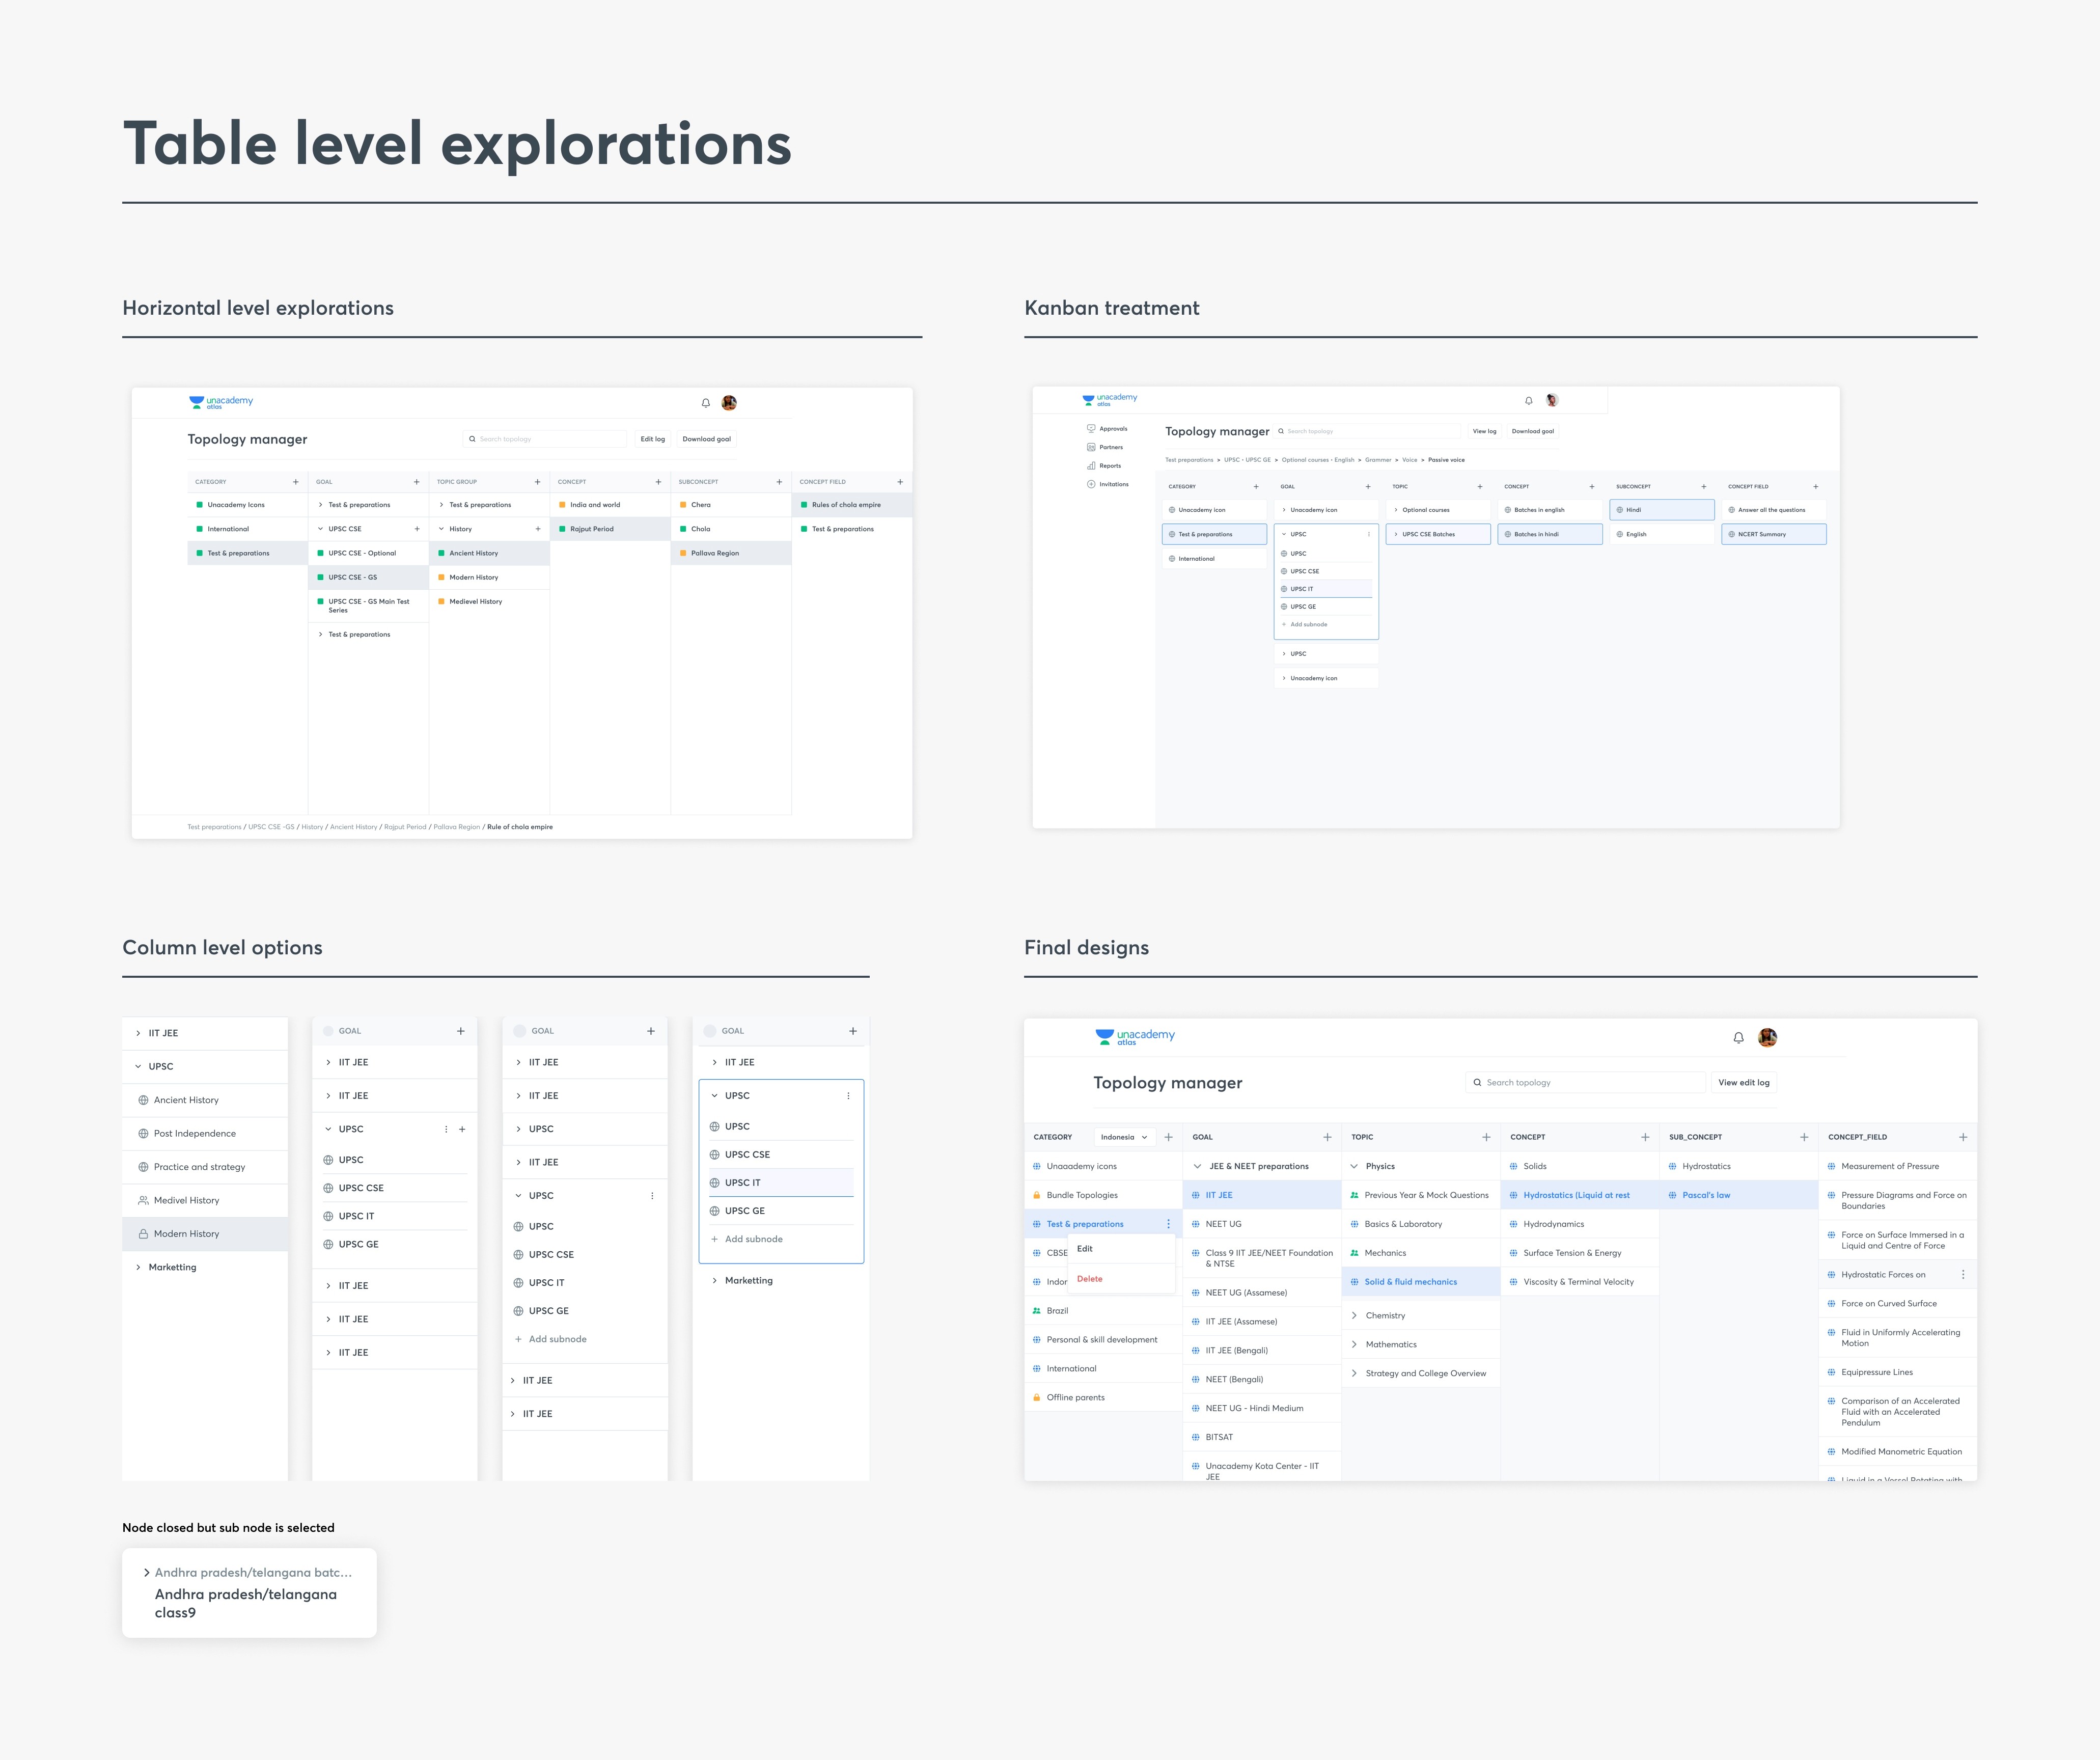
Task: Click the View edit log button
Action: click(1743, 1083)
